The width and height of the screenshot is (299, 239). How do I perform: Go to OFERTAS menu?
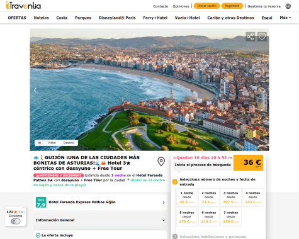[17, 18]
